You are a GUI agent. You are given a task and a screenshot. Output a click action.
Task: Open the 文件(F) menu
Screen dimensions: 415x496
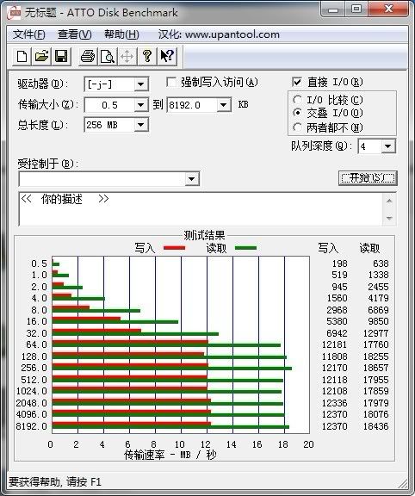pyautogui.click(x=28, y=34)
